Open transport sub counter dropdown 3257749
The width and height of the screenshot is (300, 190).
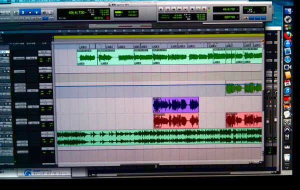237,17
